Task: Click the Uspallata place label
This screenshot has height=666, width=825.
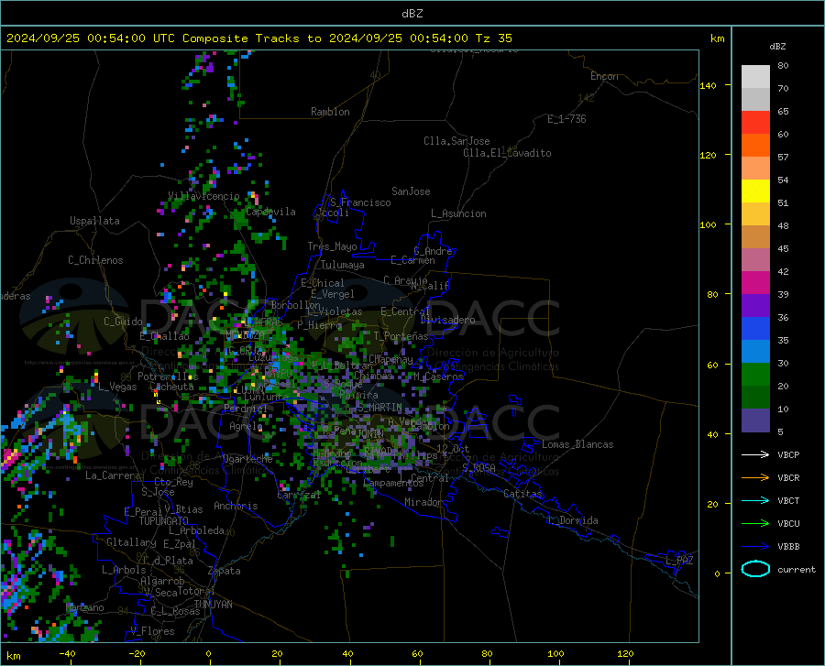Action: coord(94,221)
